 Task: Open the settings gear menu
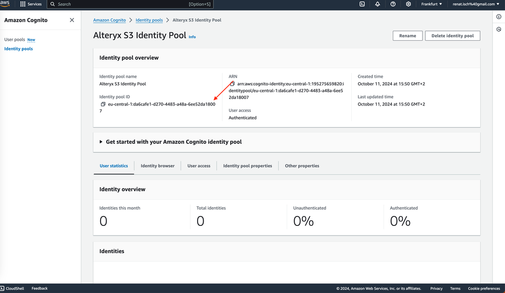pos(408,4)
